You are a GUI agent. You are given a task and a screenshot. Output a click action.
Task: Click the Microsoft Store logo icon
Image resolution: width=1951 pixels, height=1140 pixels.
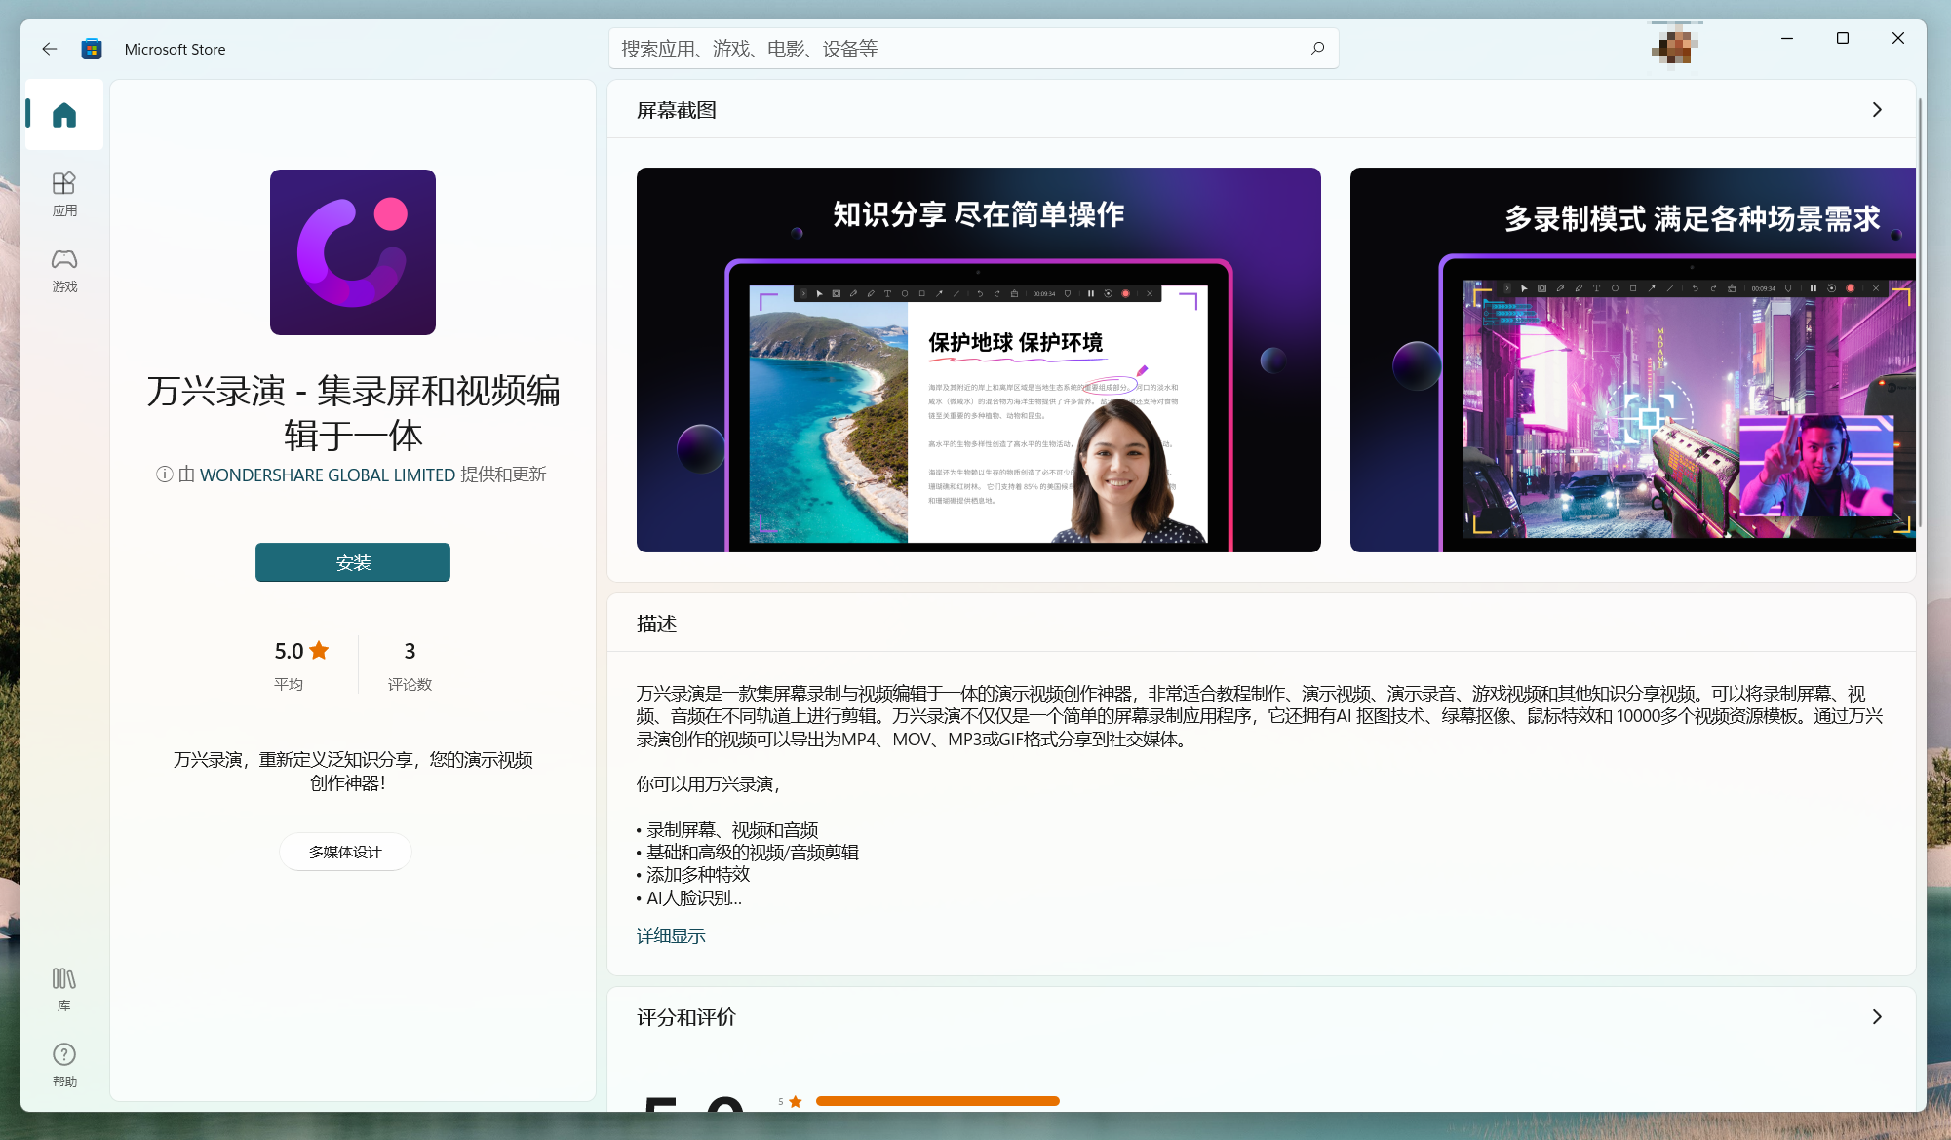point(92,49)
